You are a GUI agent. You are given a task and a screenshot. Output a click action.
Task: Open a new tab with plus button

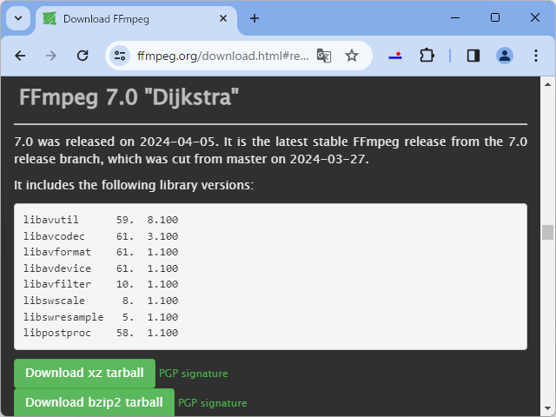pyautogui.click(x=255, y=18)
